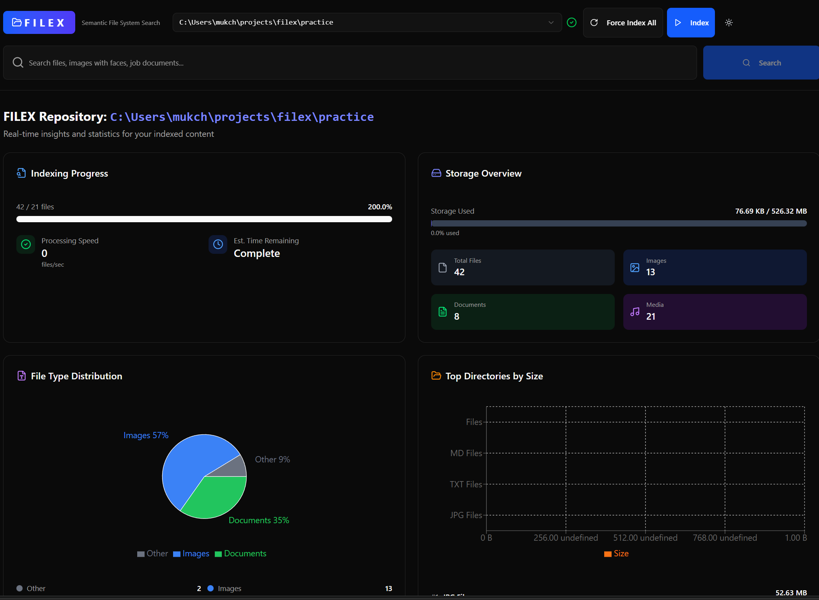Click the Indexing Progress file icon

[21, 173]
